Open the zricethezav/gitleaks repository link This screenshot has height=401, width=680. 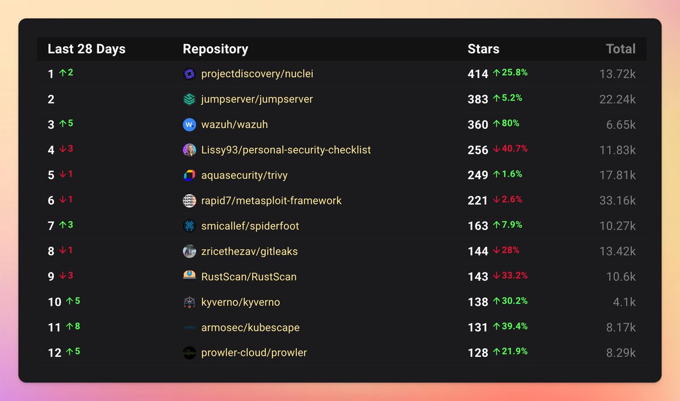click(249, 251)
